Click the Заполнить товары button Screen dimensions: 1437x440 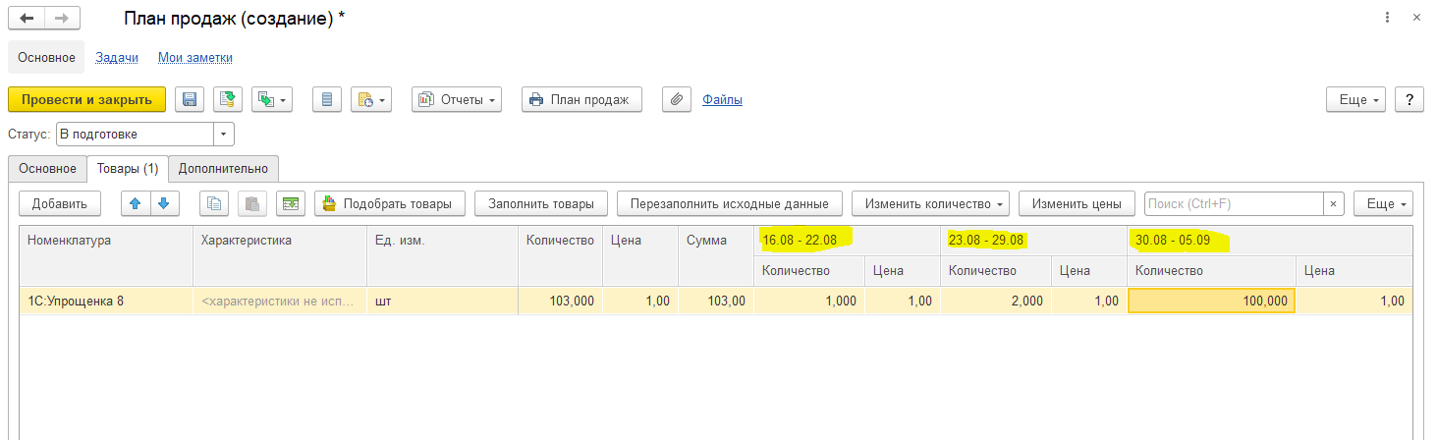[x=541, y=203]
